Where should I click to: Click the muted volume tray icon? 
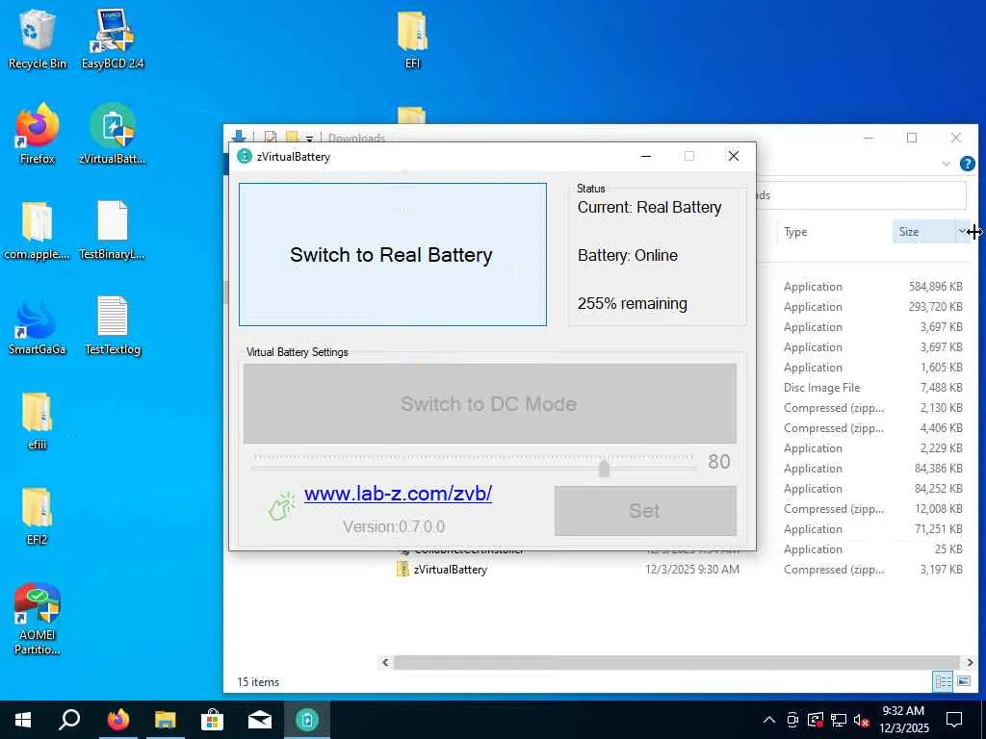pyautogui.click(x=862, y=721)
